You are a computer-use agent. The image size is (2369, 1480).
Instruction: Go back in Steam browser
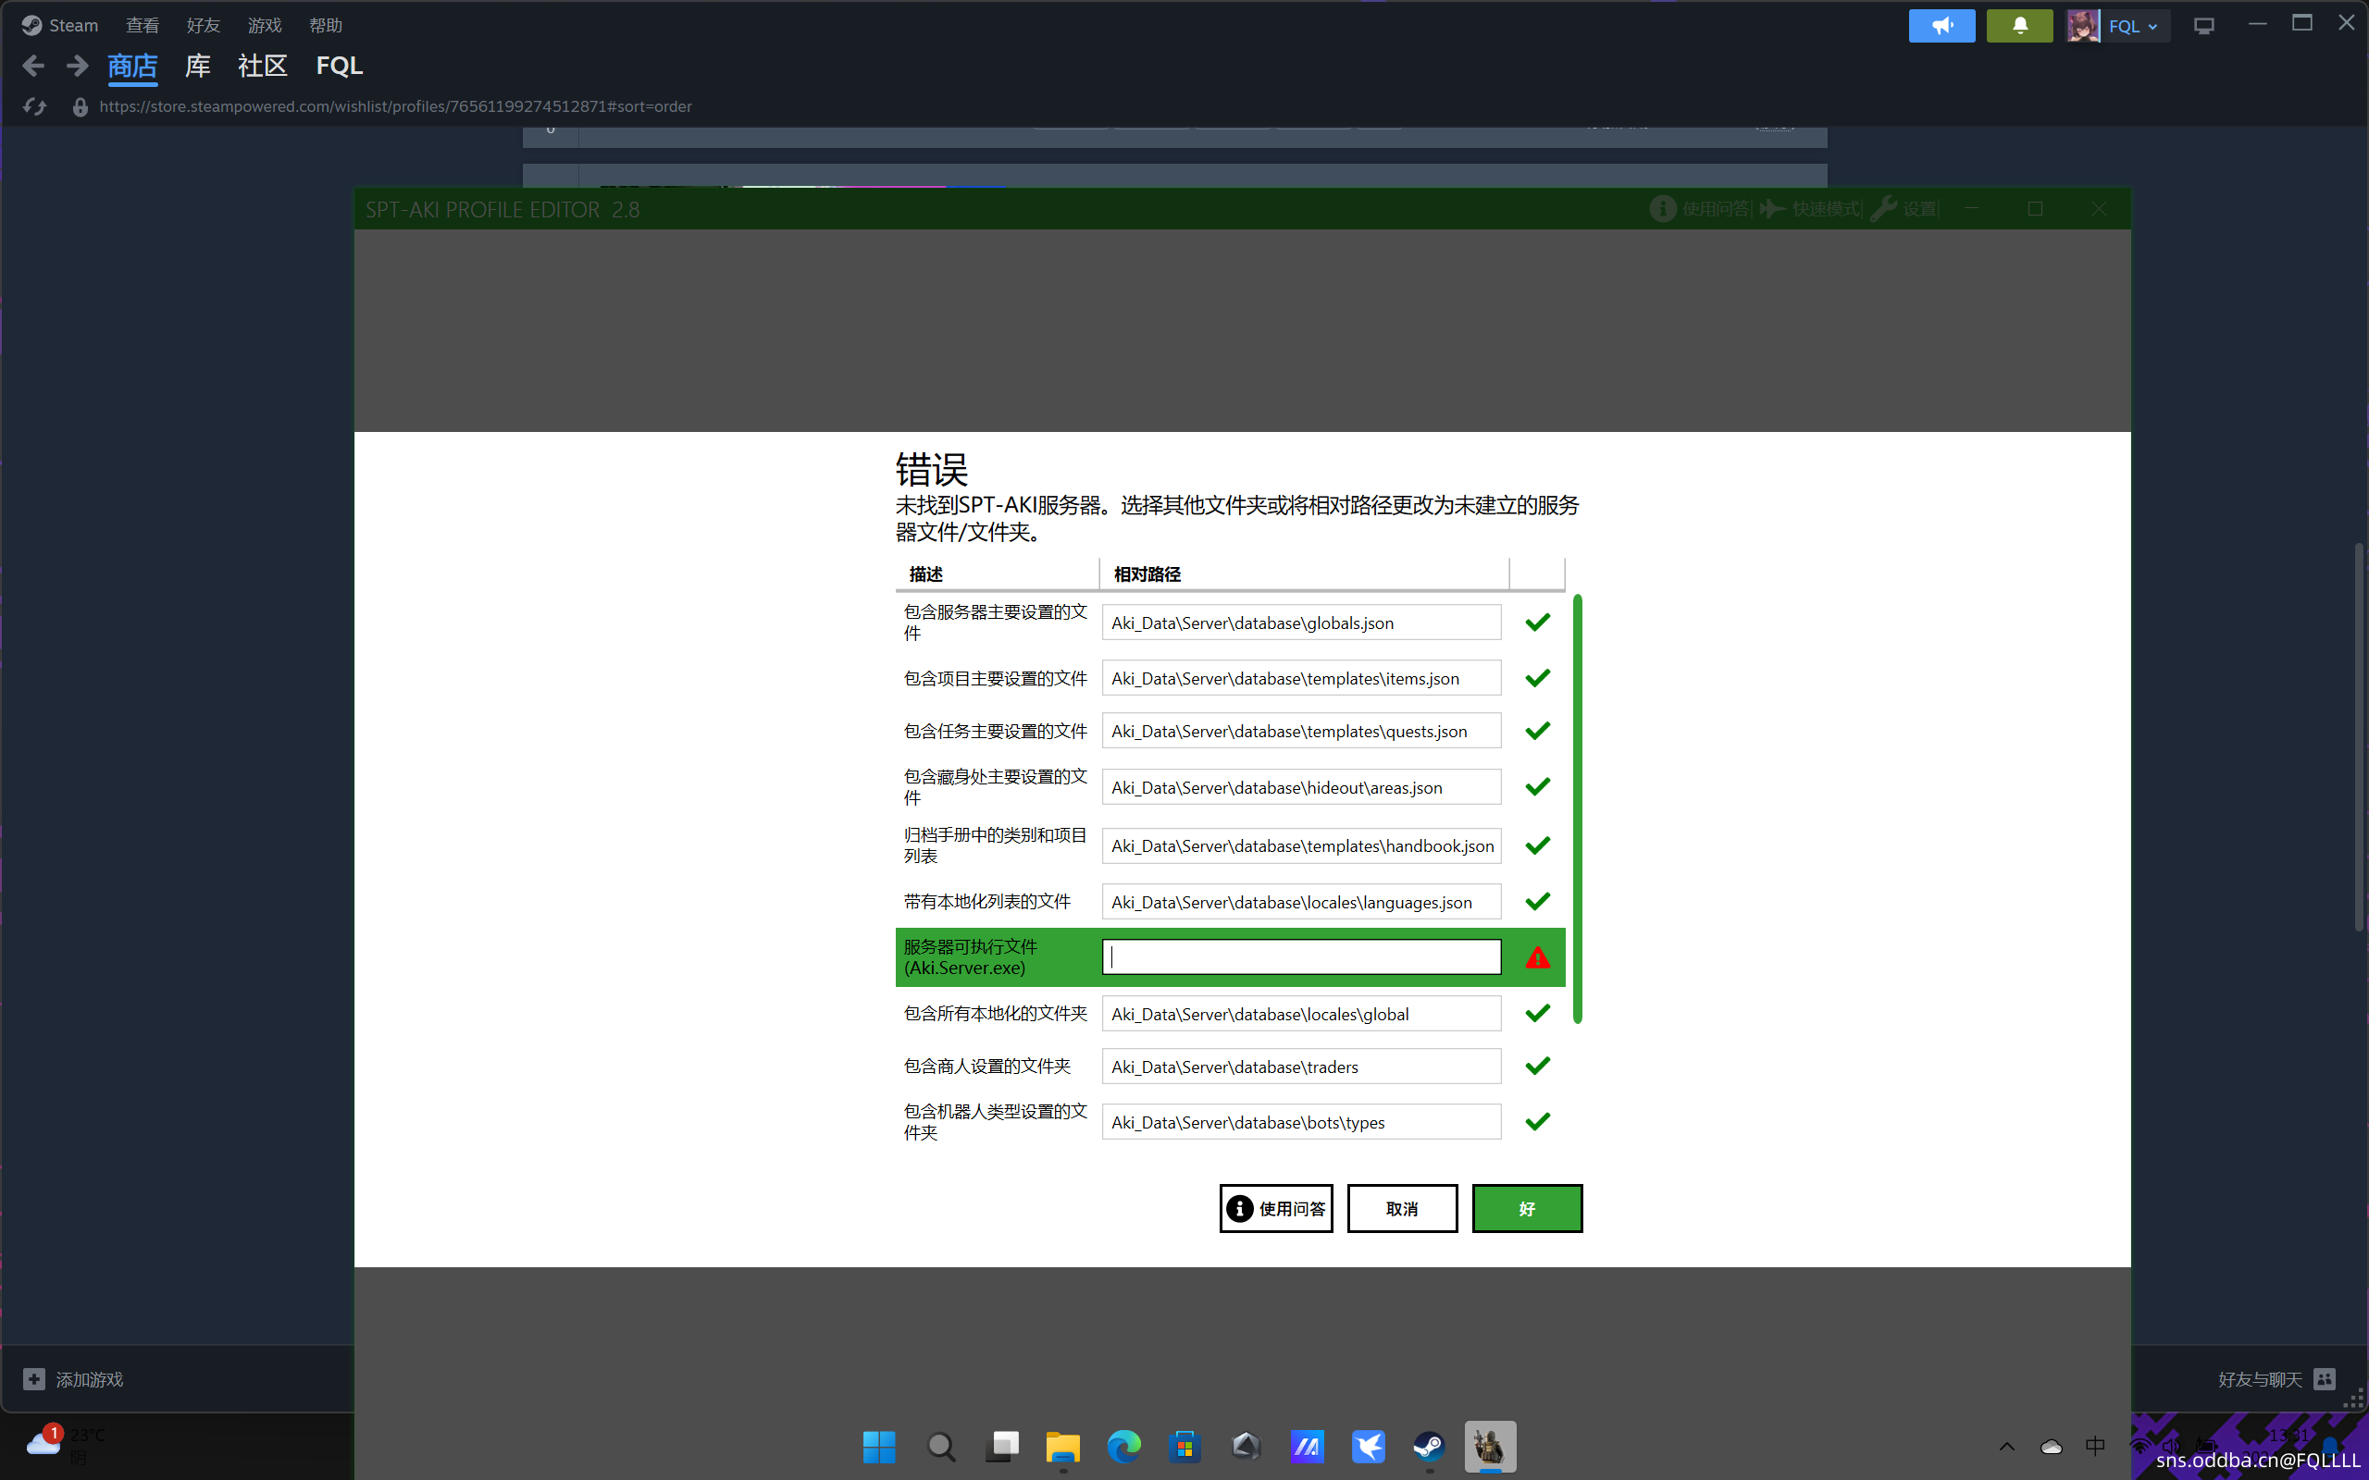[33, 66]
